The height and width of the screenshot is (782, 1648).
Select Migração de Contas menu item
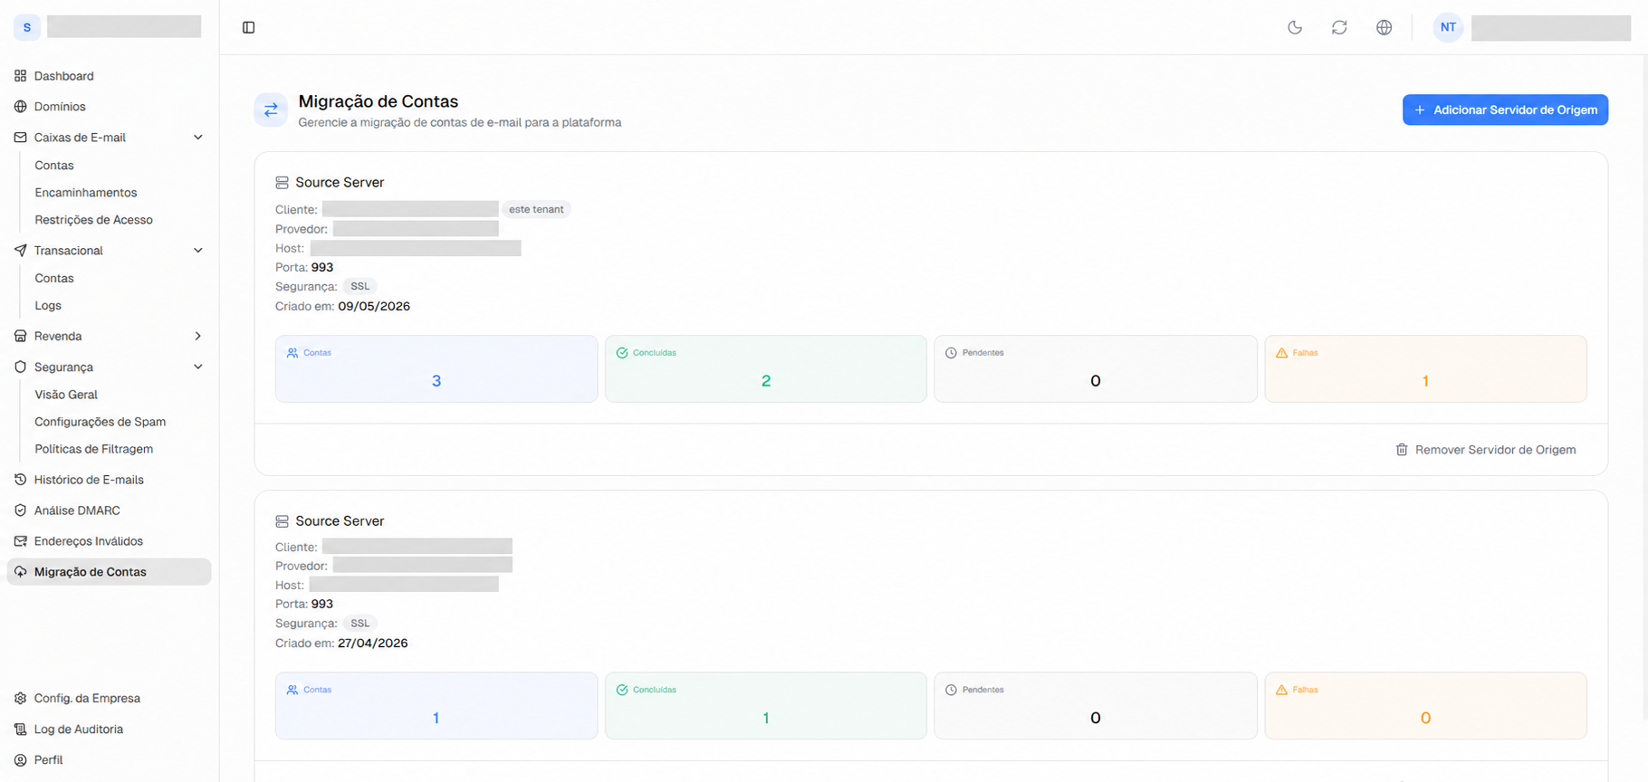[x=109, y=572]
